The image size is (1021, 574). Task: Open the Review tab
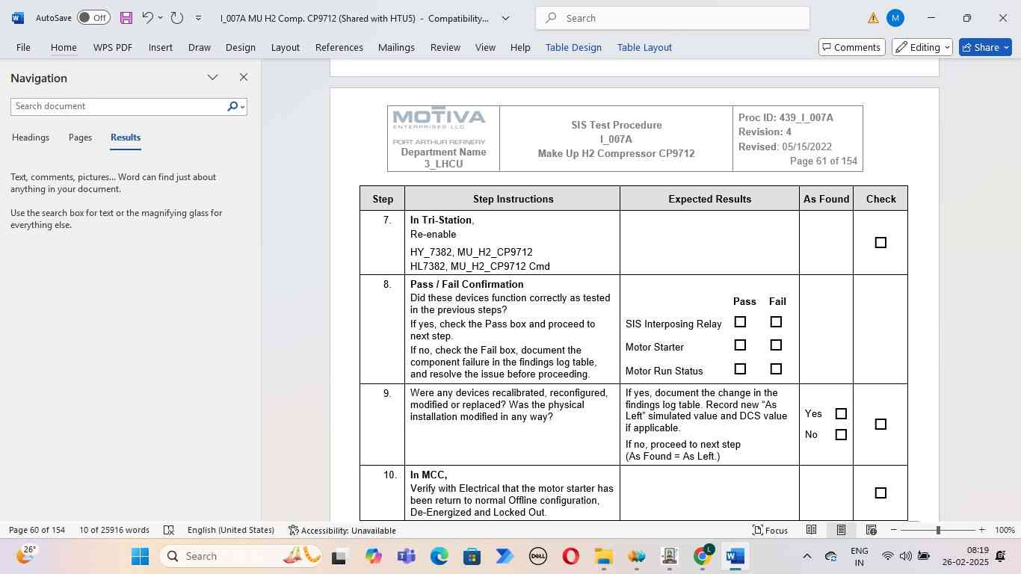[445, 47]
